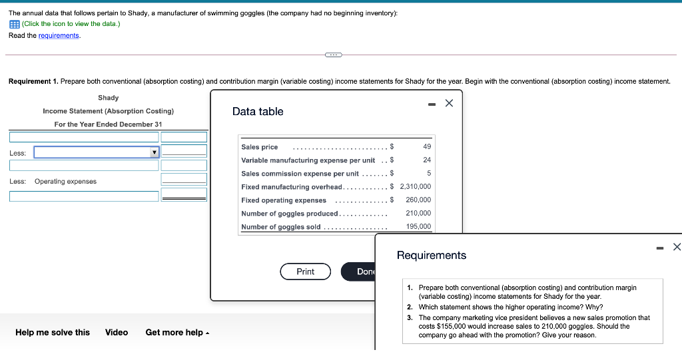This screenshot has height=352, width=682.
Task: Open the Video help
Action: [117, 333]
